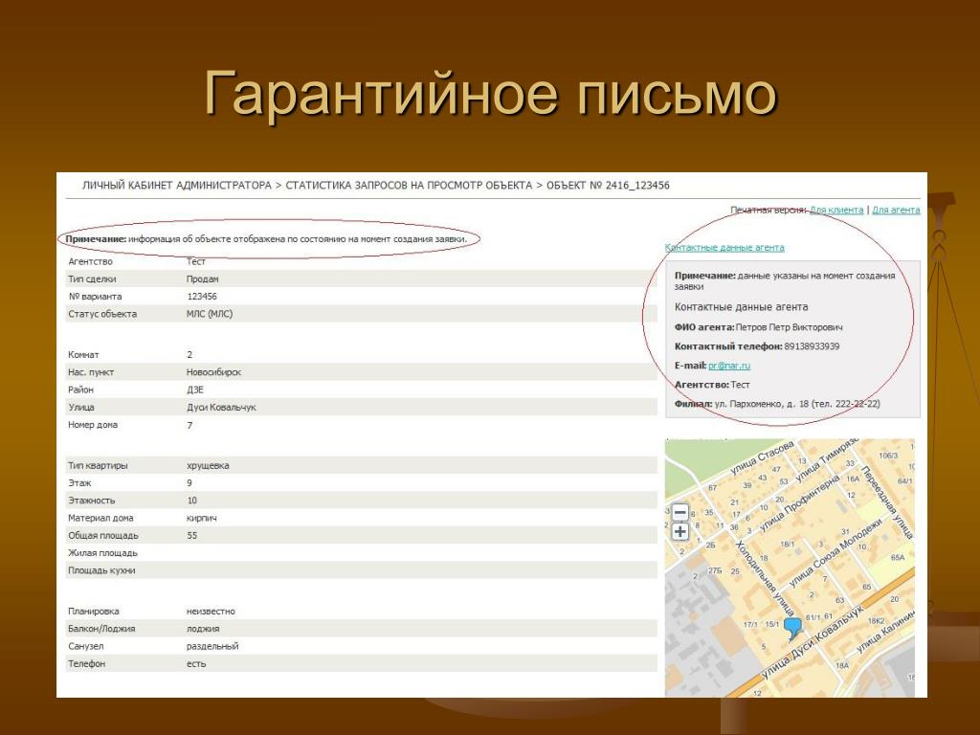
Task: Click agent name 'Петров Петр Викторович'
Action: (790, 327)
